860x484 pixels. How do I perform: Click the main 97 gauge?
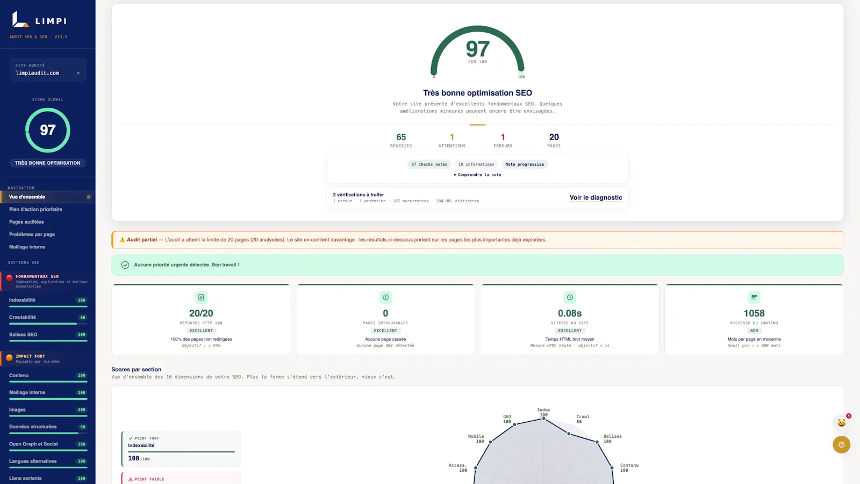477,51
